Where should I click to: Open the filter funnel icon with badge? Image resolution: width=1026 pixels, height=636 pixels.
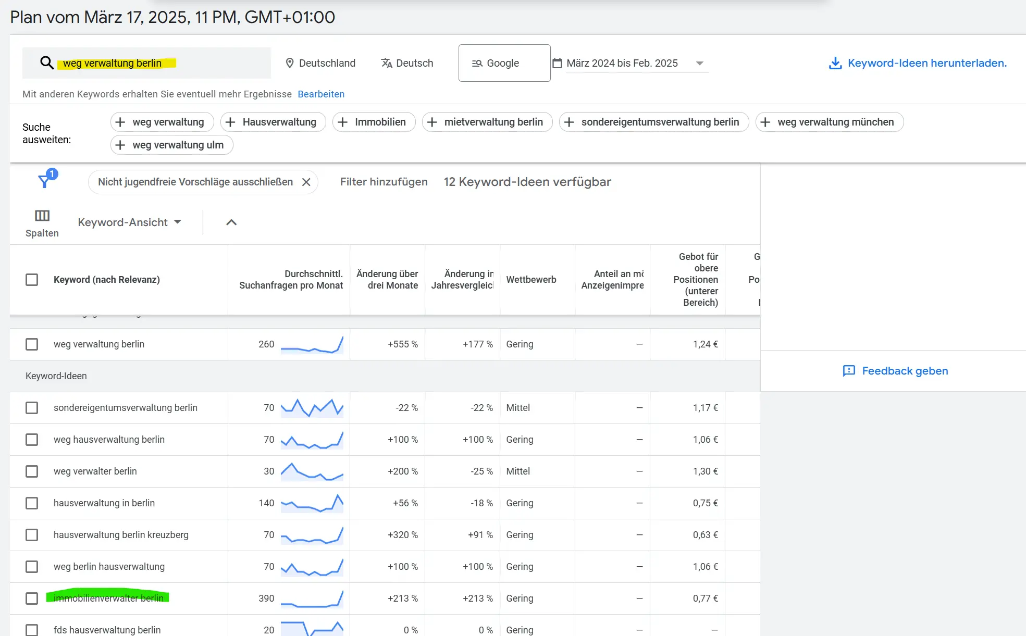[x=46, y=181]
